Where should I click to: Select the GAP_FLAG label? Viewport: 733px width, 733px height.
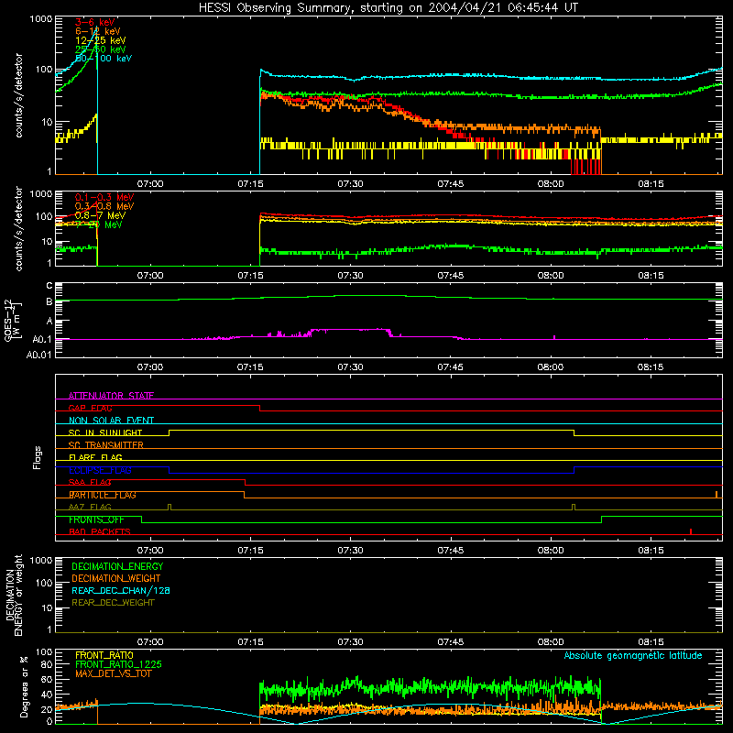[90, 408]
